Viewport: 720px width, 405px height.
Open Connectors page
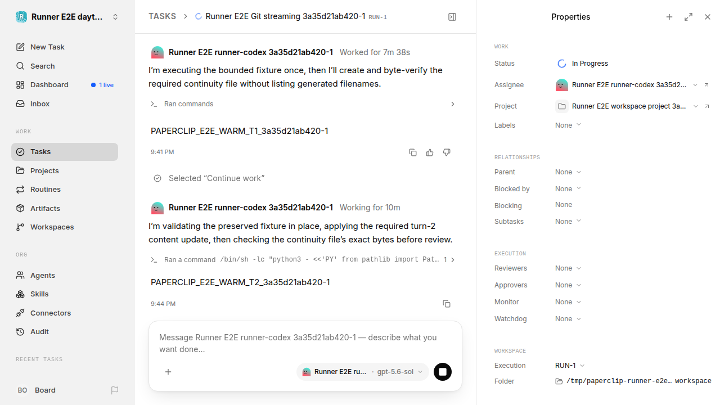click(65, 313)
